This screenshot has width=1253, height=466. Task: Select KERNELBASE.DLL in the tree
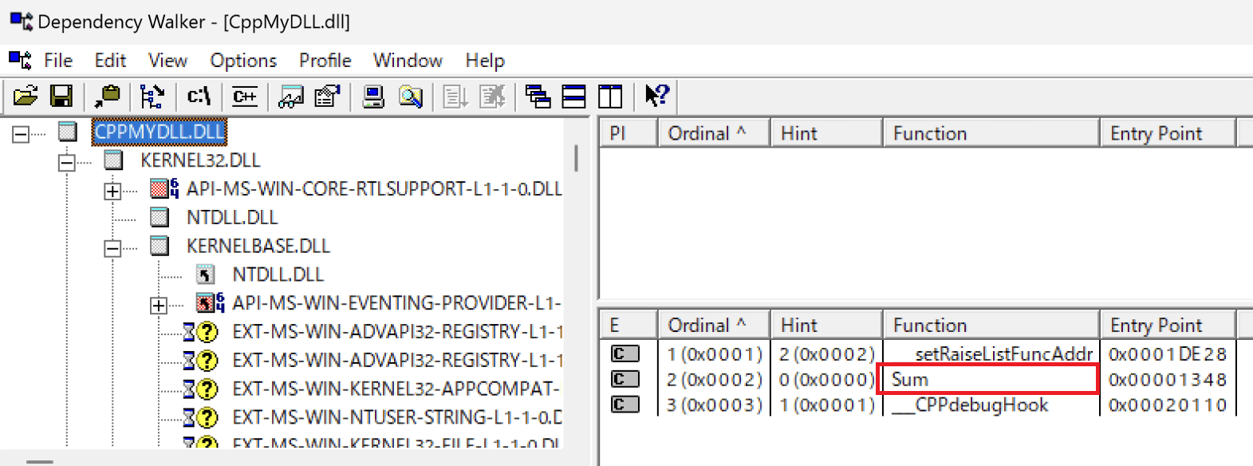pos(258,246)
